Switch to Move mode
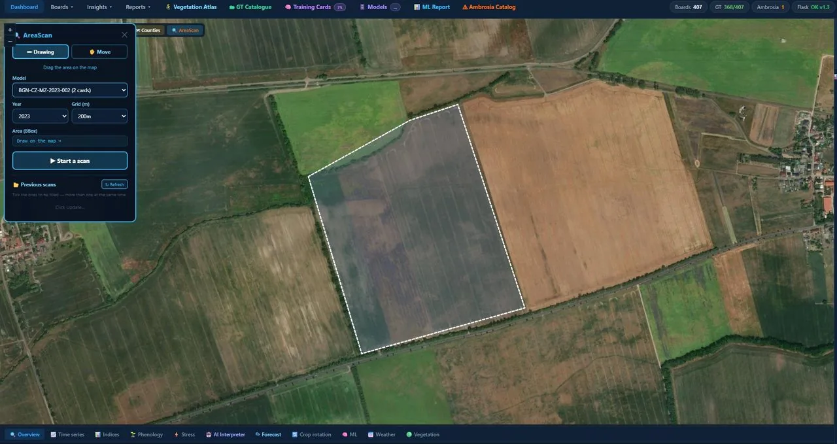The height and width of the screenshot is (444, 837). point(99,52)
